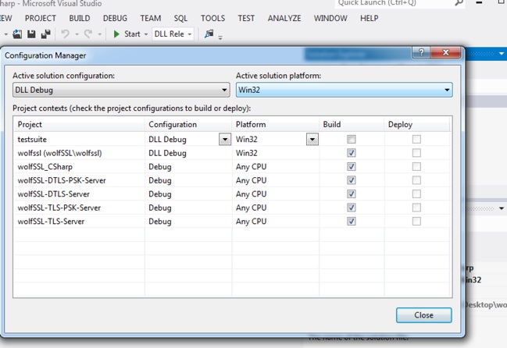Viewport: 507px width, 348px height.
Task: Open the DEBUG menu
Action: coord(115,18)
